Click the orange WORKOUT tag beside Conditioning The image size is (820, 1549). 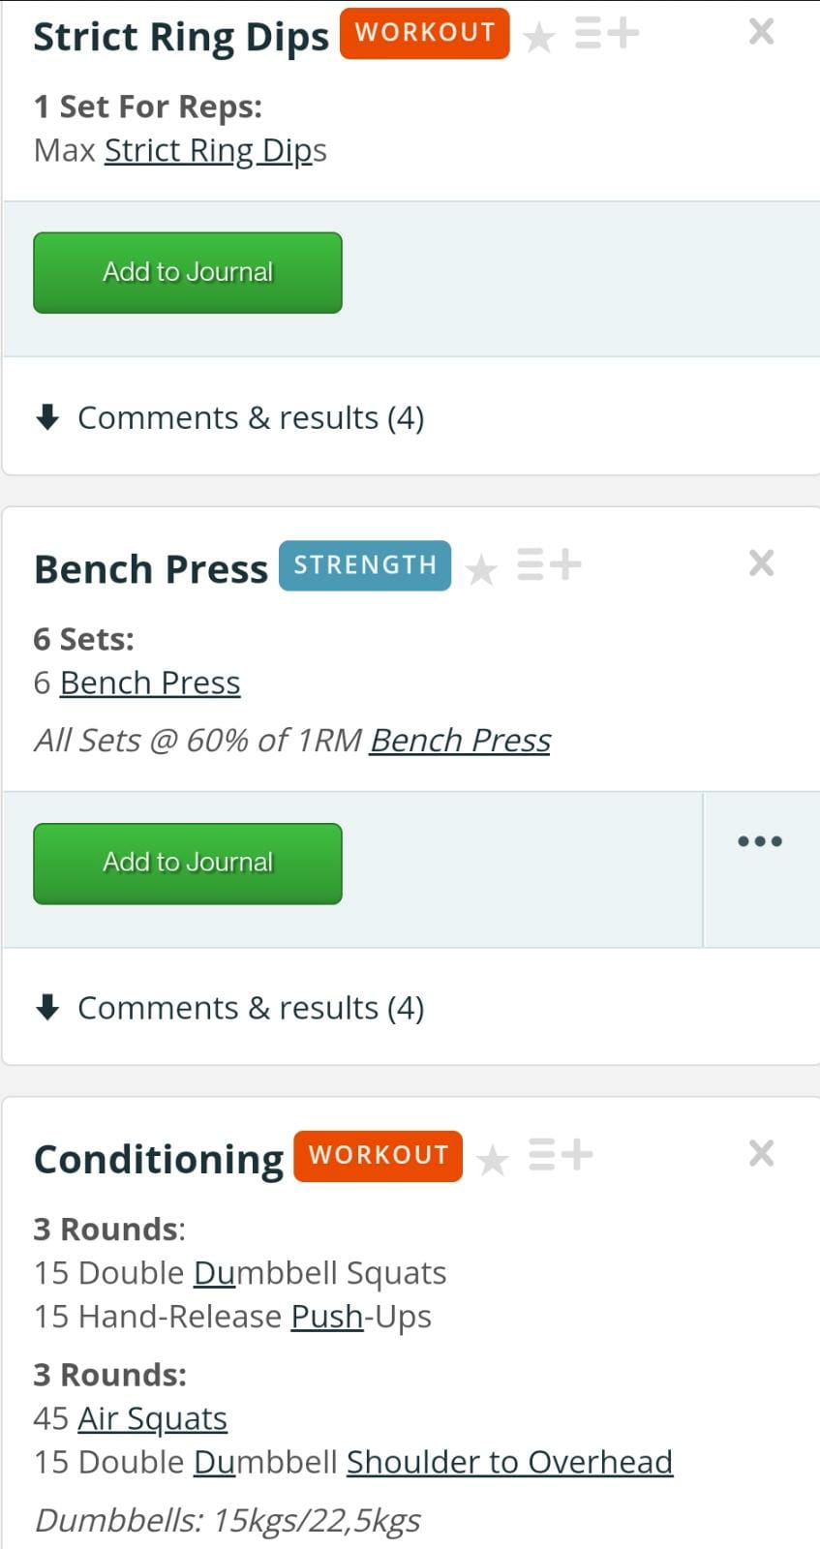tap(378, 1156)
